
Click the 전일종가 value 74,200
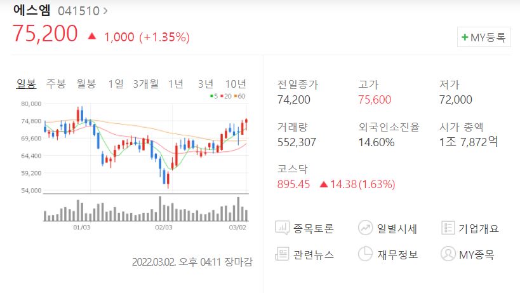294,100
